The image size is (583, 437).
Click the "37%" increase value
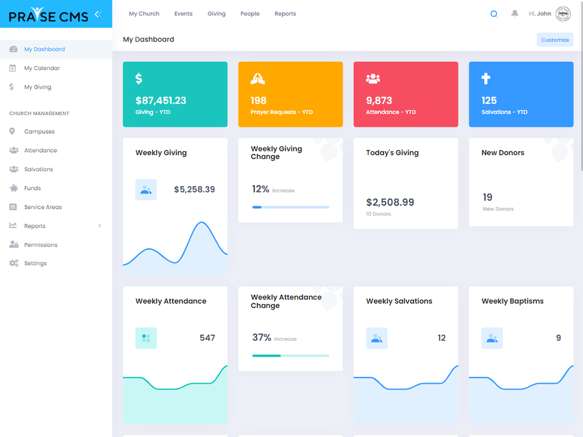pos(262,337)
